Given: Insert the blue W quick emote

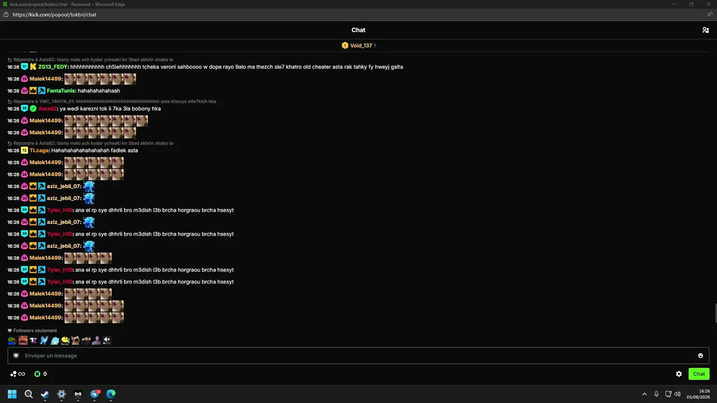Looking at the screenshot, I should click(44, 340).
